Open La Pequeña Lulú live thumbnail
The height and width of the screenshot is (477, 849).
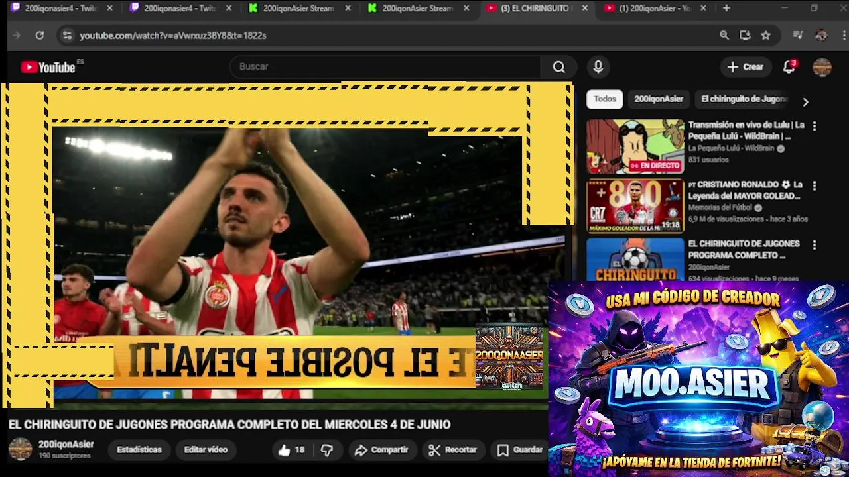[x=635, y=146]
